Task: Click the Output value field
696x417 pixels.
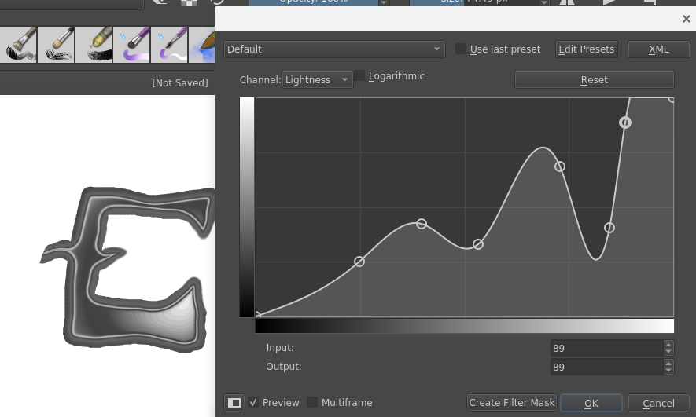Action: (x=607, y=367)
